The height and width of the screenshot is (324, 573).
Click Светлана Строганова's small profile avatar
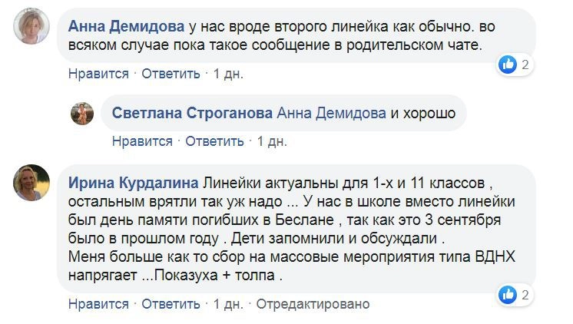(x=82, y=114)
